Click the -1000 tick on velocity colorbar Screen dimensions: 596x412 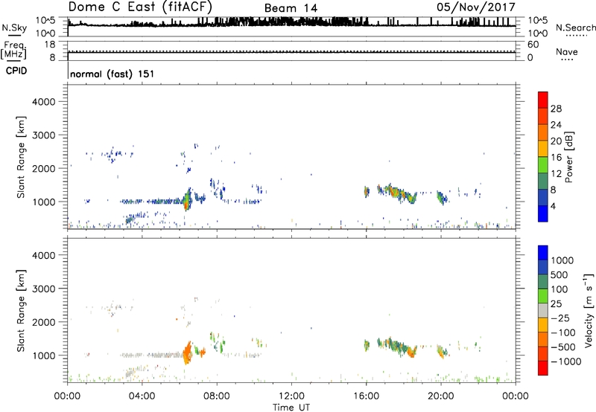[565, 361]
